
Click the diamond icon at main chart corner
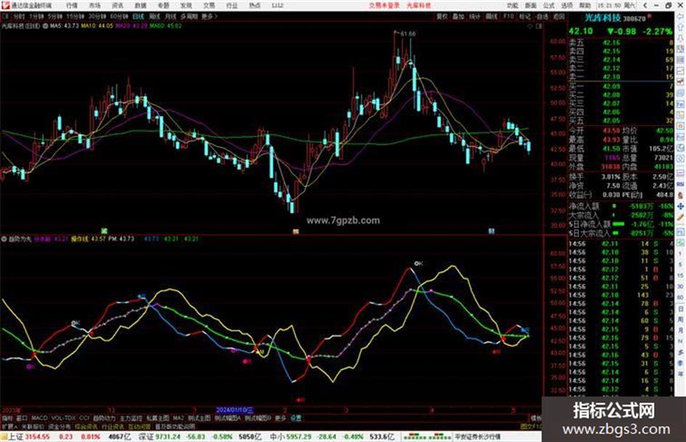(530, 26)
